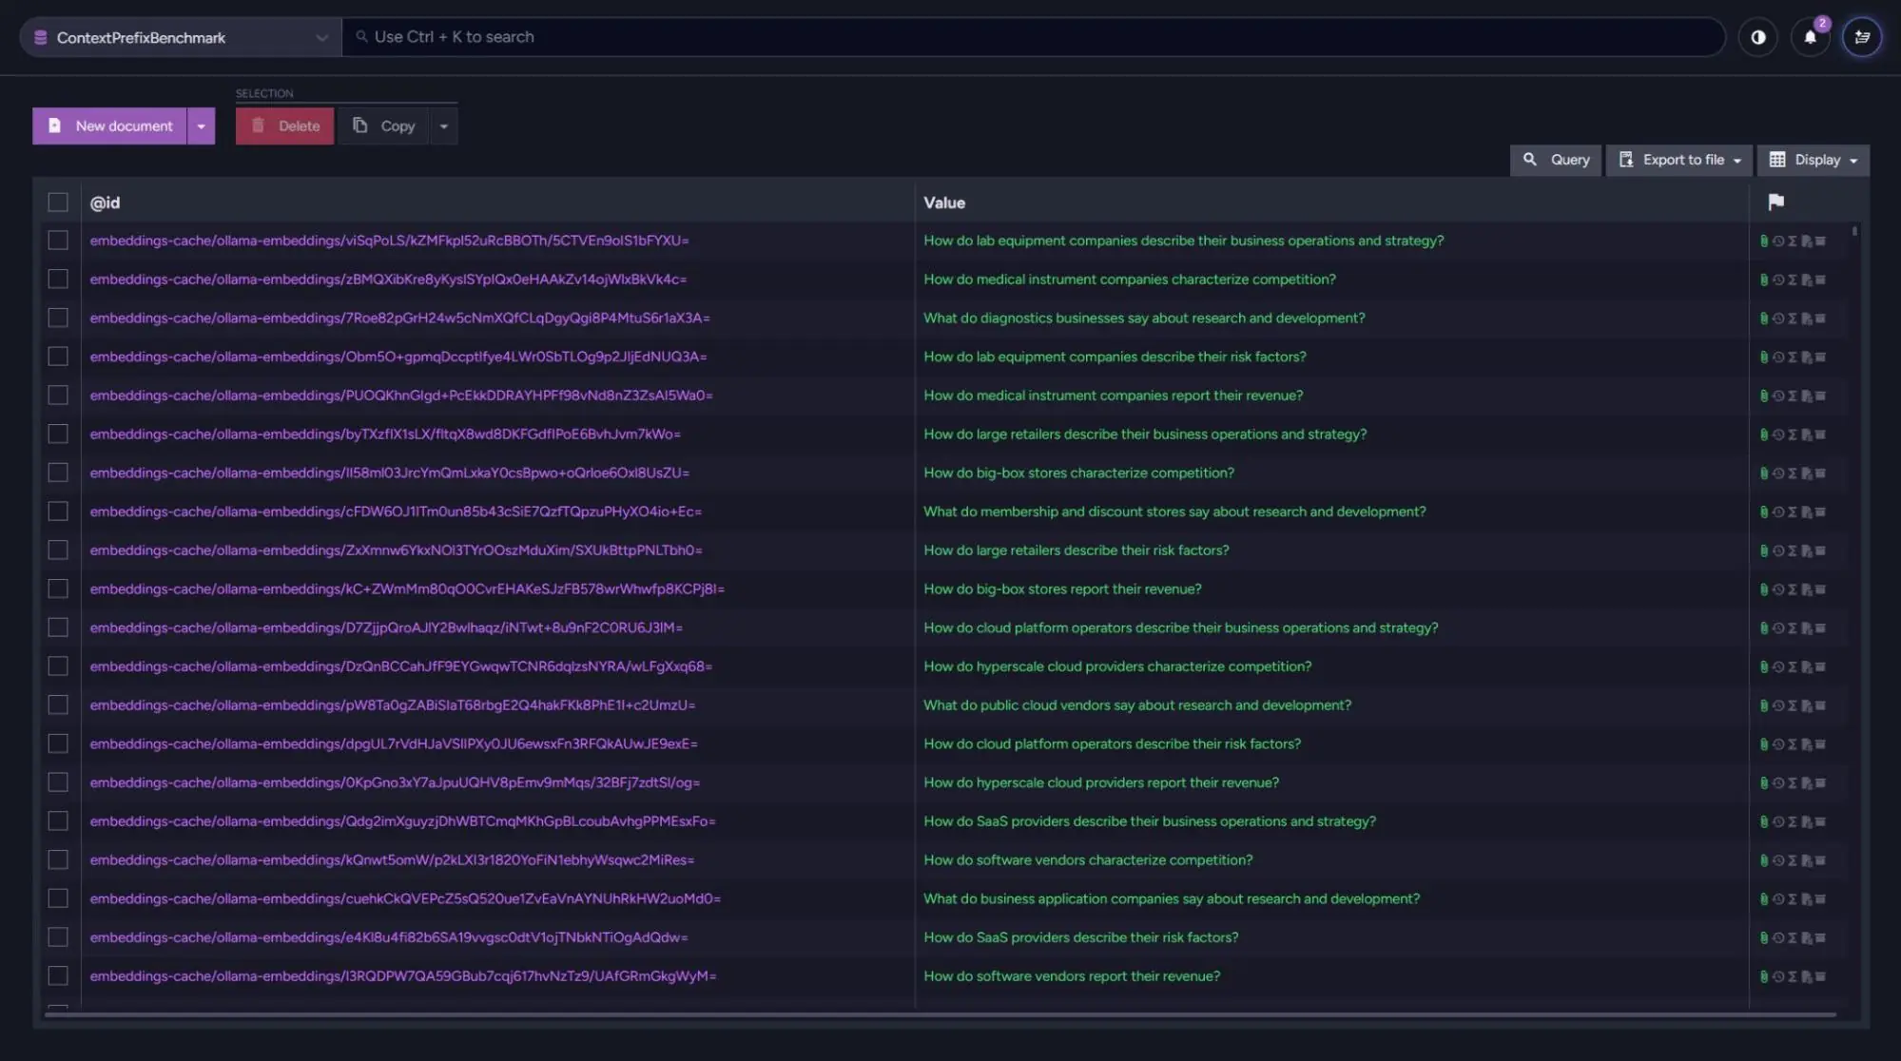Click paperclip icon in software vendors report revenue row
The height and width of the screenshot is (1061, 1901).
pyautogui.click(x=1764, y=976)
